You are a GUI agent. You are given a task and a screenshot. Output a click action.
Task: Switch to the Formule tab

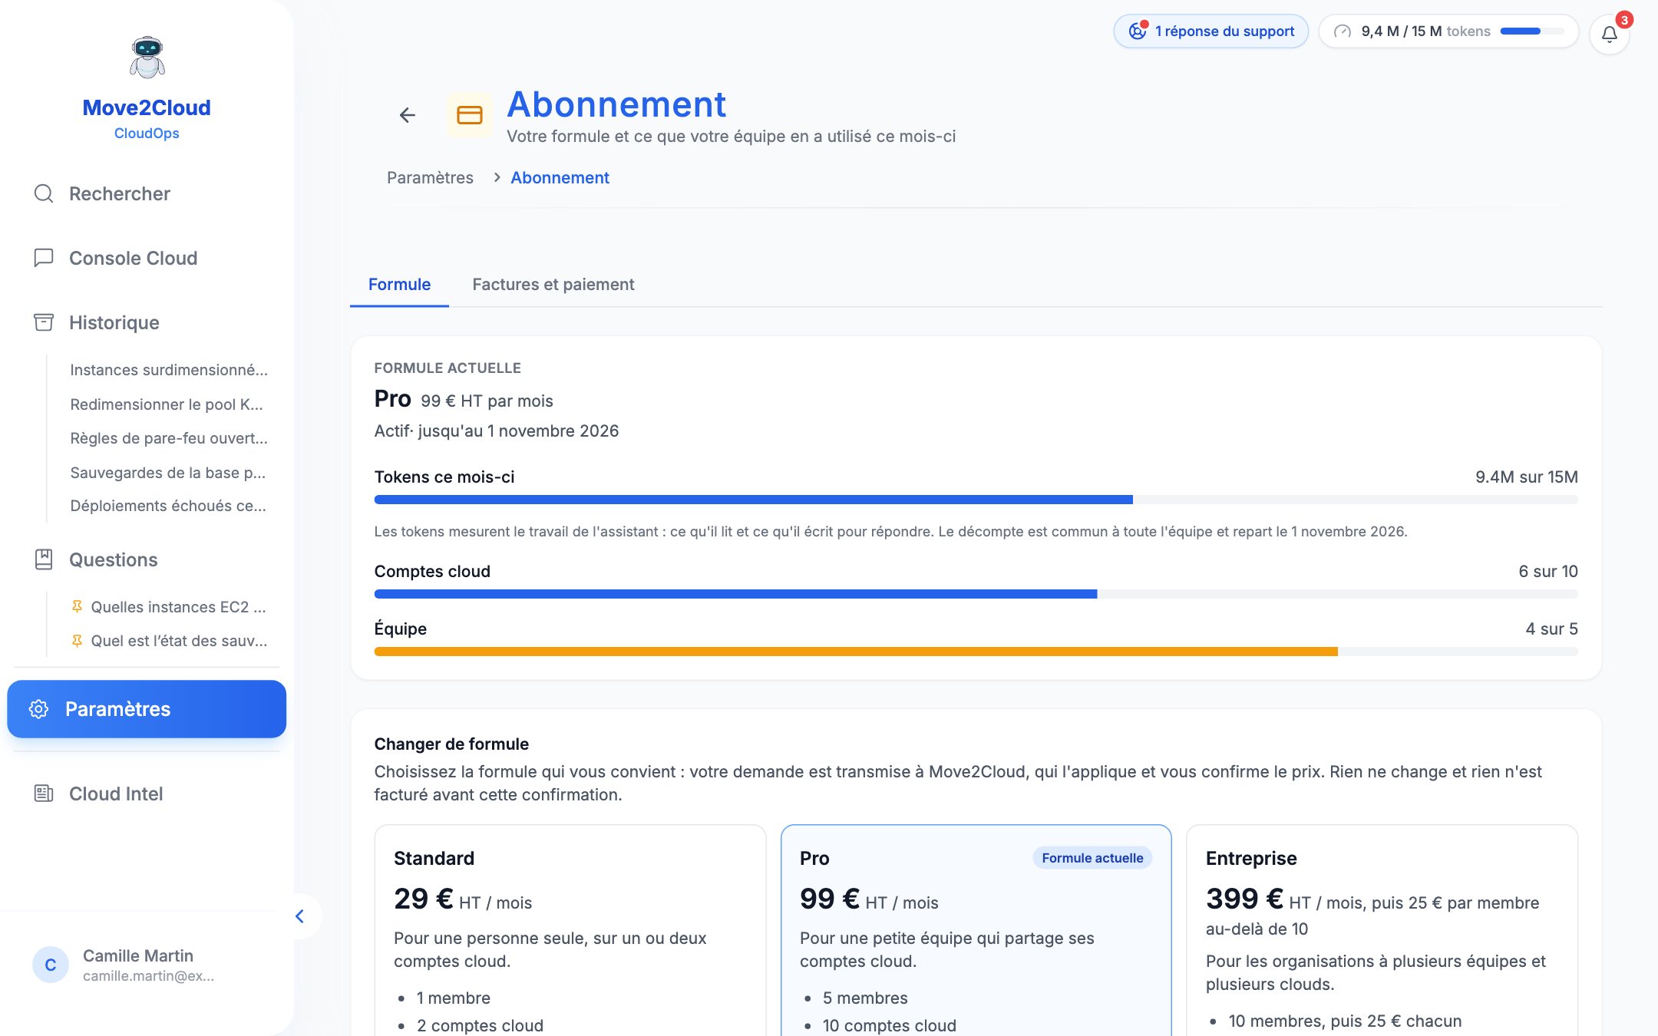click(399, 285)
